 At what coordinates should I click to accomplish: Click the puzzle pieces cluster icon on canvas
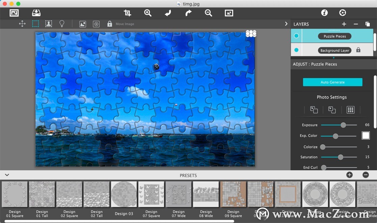click(251, 33)
